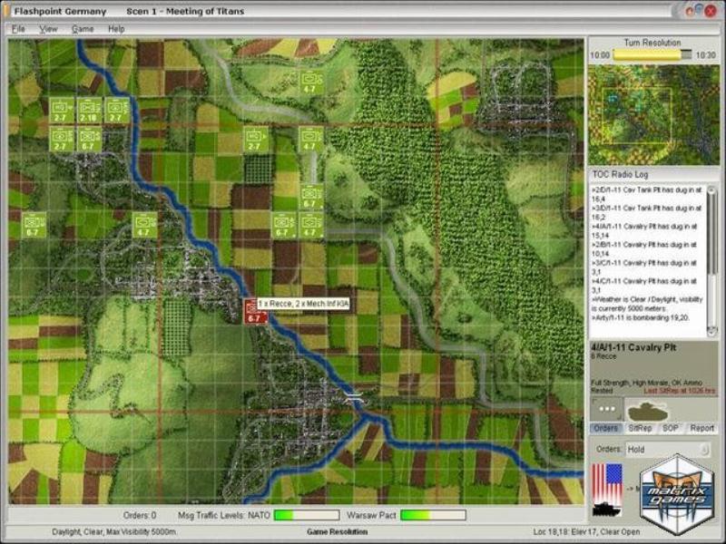Open the Game menu

83,29
